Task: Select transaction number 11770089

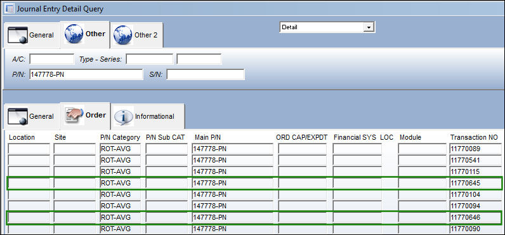Action: [476, 149]
